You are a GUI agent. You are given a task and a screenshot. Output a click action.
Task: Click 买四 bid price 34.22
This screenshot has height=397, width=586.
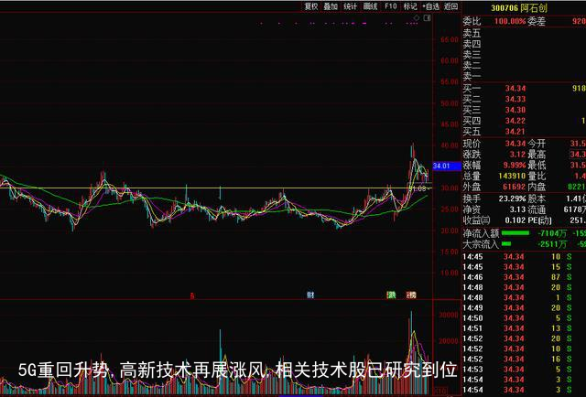(x=515, y=121)
